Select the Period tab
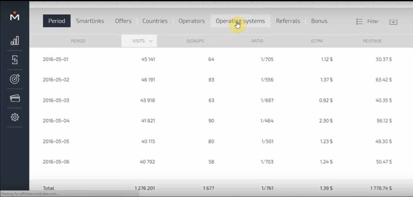The height and width of the screenshot is (197, 413). 57,21
